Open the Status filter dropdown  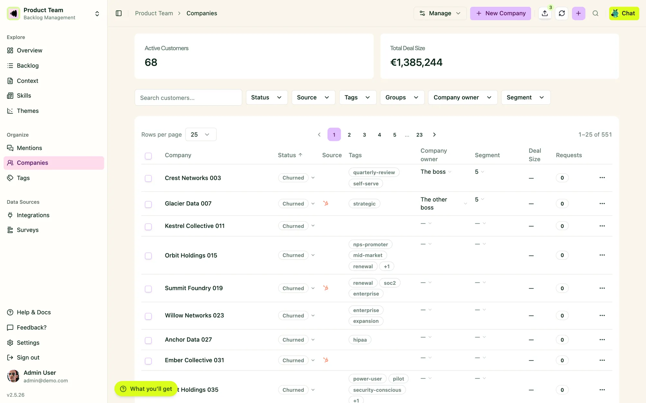click(267, 97)
